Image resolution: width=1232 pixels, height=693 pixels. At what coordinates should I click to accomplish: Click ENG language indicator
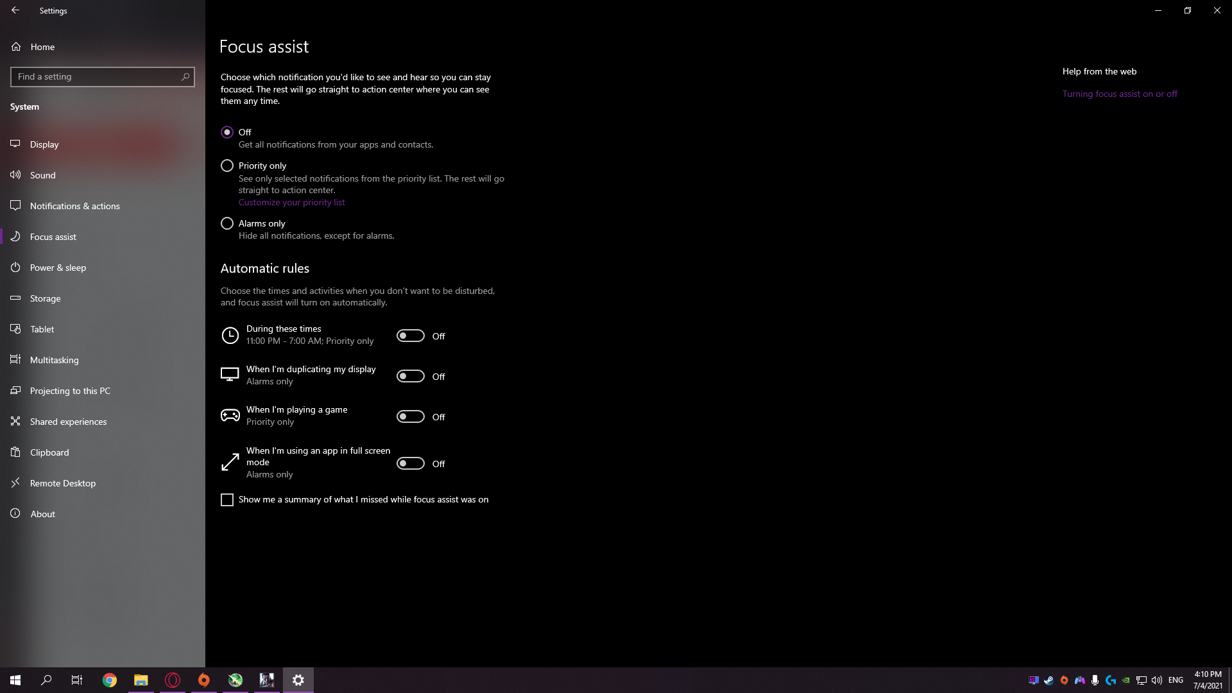click(x=1176, y=680)
